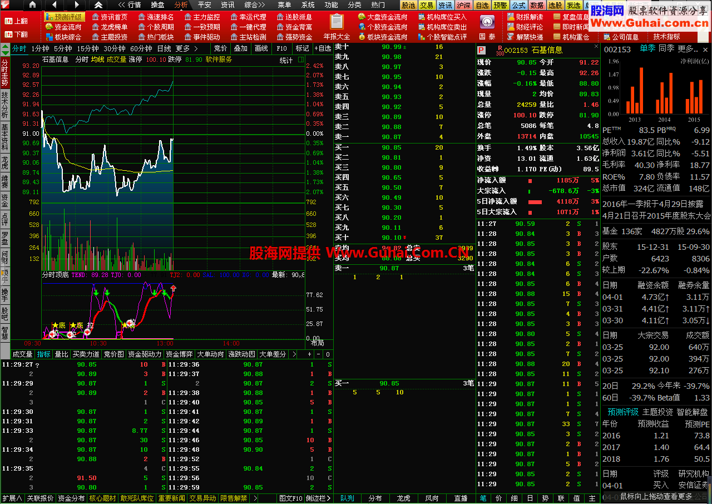
Task: Click the back arrow navigation icon
Action: (x=54, y=4)
